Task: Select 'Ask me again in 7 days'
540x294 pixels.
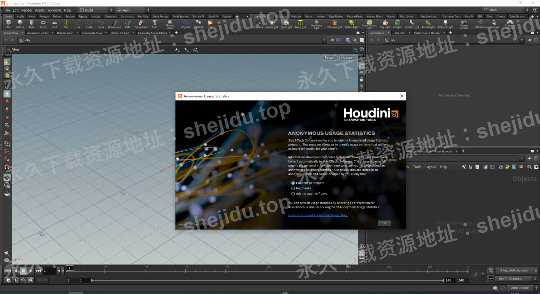Action: pos(309,194)
